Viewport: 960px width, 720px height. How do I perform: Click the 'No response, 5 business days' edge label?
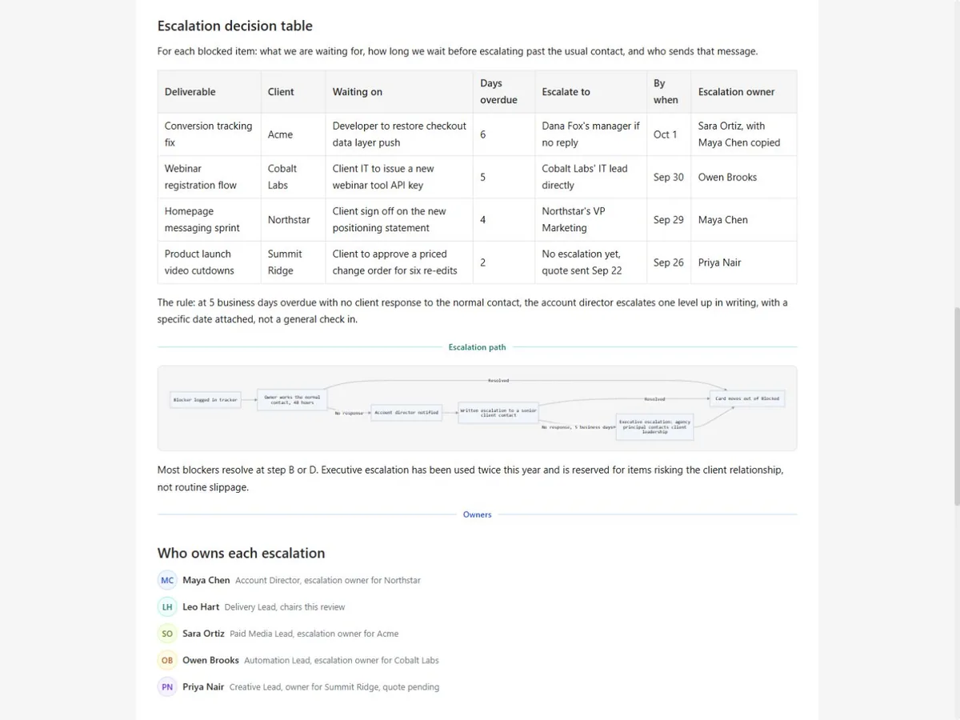click(x=578, y=427)
